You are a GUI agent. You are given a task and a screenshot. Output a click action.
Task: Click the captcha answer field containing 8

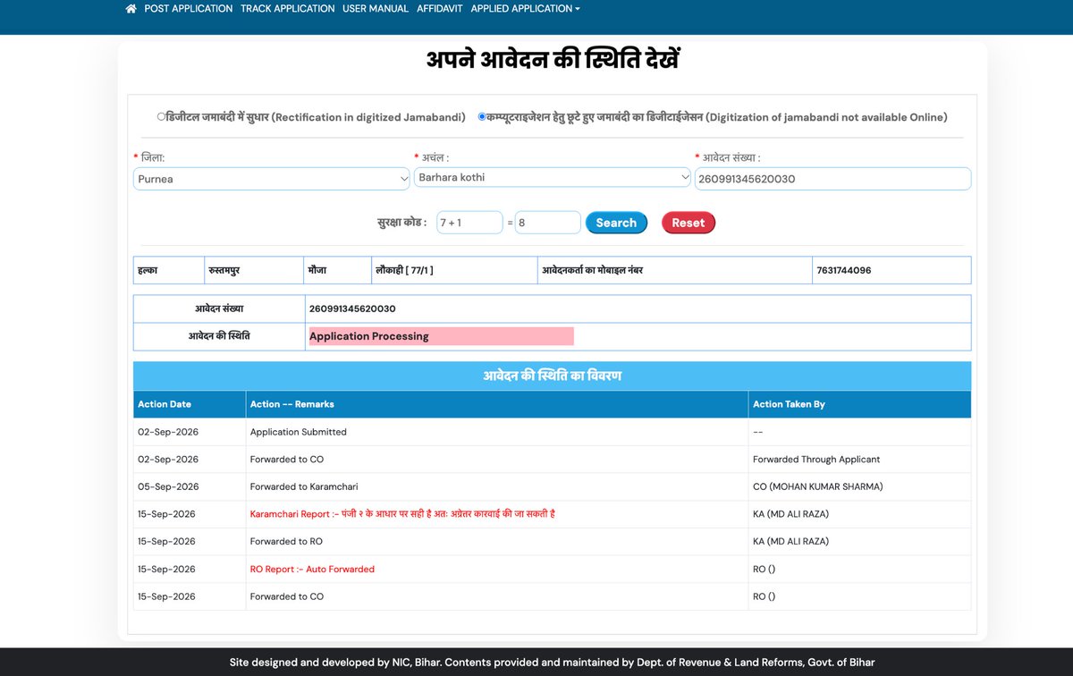point(548,223)
